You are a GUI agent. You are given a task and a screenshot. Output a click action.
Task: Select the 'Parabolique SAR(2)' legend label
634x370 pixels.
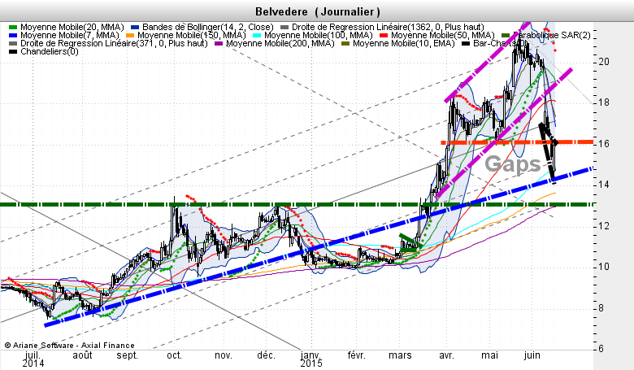pyautogui.click(x=552, y=35)
